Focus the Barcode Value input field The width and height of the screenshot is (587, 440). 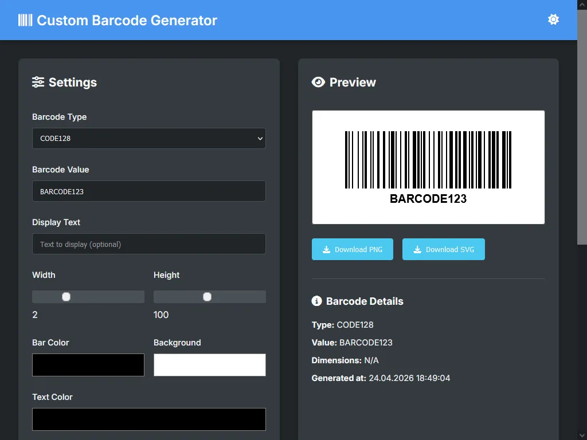coord(149,191)
